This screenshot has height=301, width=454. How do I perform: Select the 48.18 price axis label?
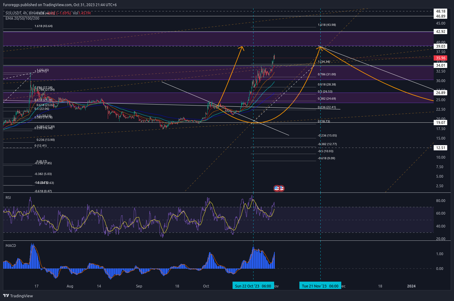tap(440, 11)
